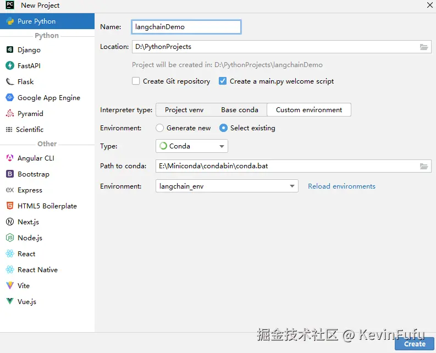
Task: Uncheck Create a main.py welcome script
Action: pos(223,81)
